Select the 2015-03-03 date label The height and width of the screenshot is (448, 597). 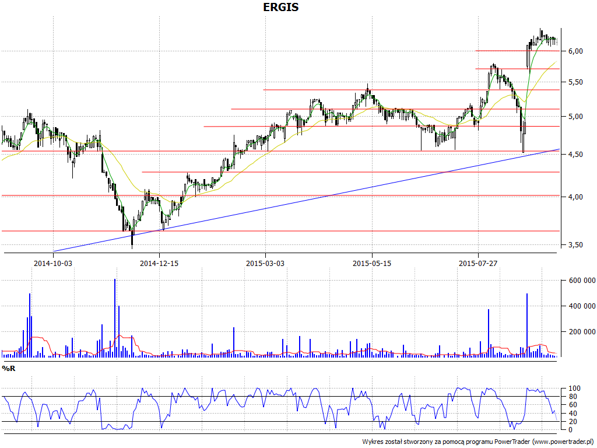pyautogui.click(x=265, y=263)
